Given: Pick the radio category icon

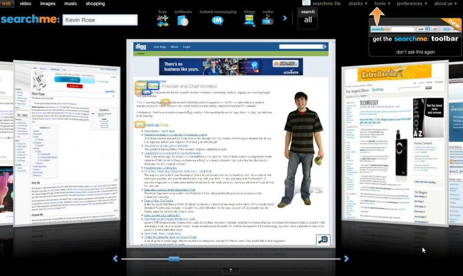Looking at the screenshot, I should point(268,20).
